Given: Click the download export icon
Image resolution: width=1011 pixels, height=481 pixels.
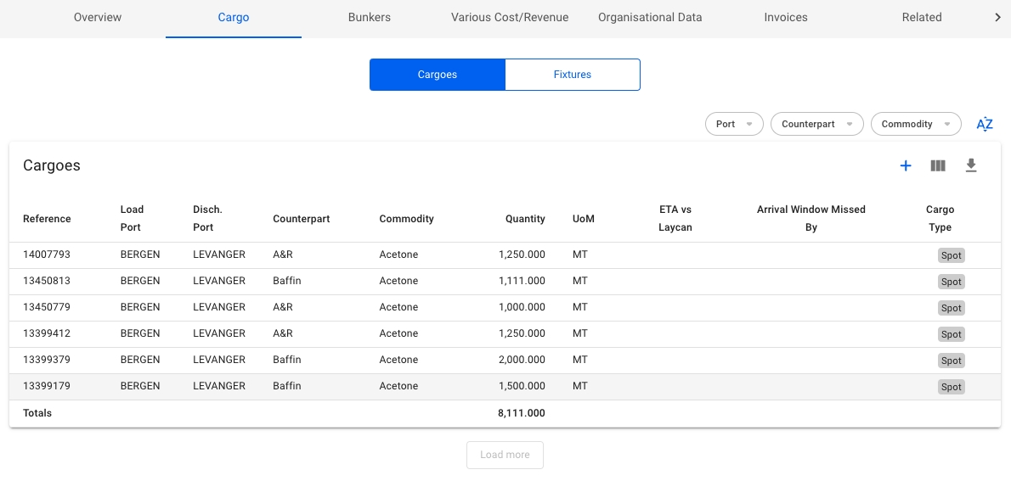Looking at the screenshot, I should (x=971, y=166).
